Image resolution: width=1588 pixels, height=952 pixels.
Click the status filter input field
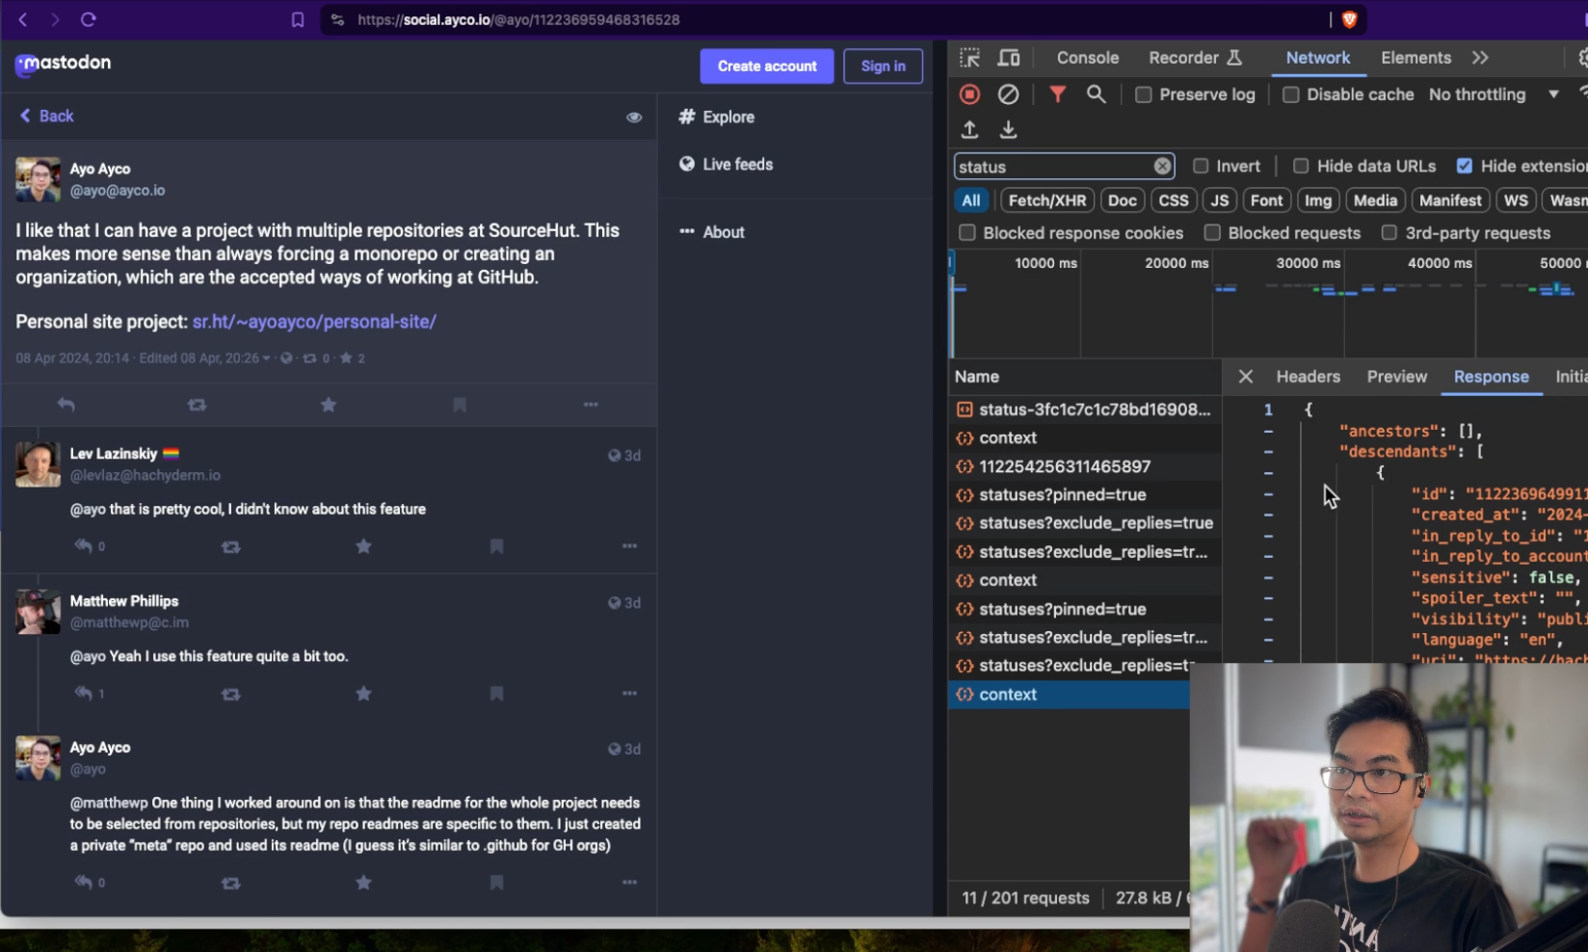click(1052, 167)
